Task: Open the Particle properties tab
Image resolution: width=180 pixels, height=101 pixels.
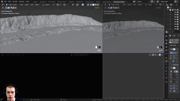Action: [166, 65]
